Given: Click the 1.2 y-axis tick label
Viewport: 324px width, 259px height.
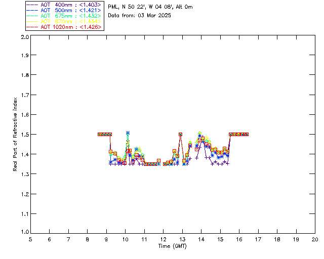Looking at the screenshot, I should coord(25,194).
